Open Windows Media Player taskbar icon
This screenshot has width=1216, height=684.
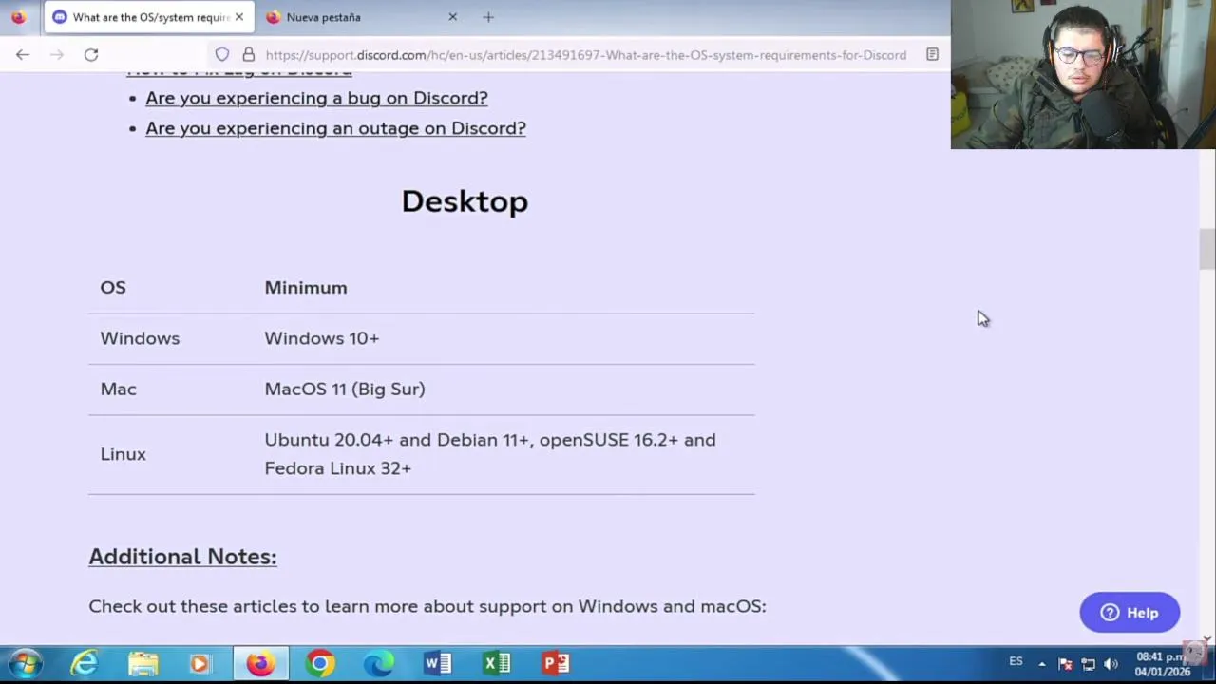tap(200, 663)
